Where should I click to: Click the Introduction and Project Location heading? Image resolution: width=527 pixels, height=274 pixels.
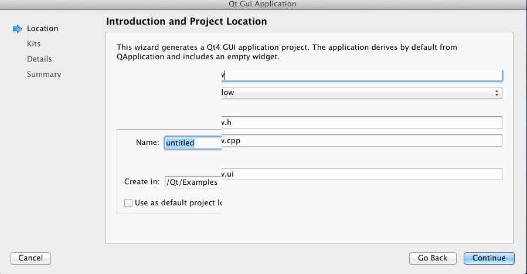(x=186, y=22)
